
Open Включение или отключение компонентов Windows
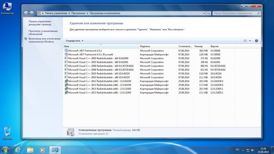tap(45, 40)
